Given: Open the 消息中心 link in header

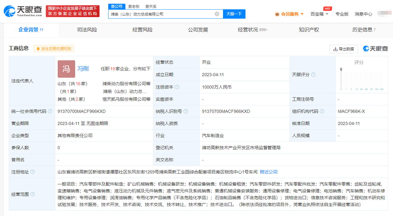Looking at the screenshot, I should click(x=363, y=14).
